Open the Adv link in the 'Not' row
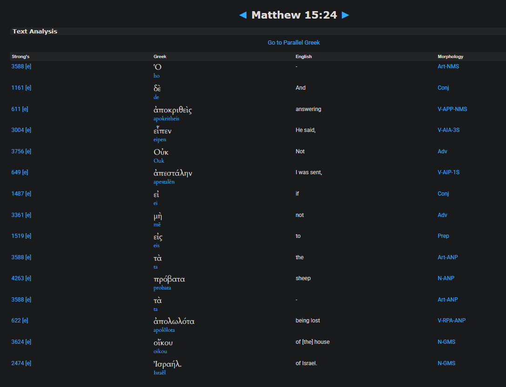 [x=442, y=151]
